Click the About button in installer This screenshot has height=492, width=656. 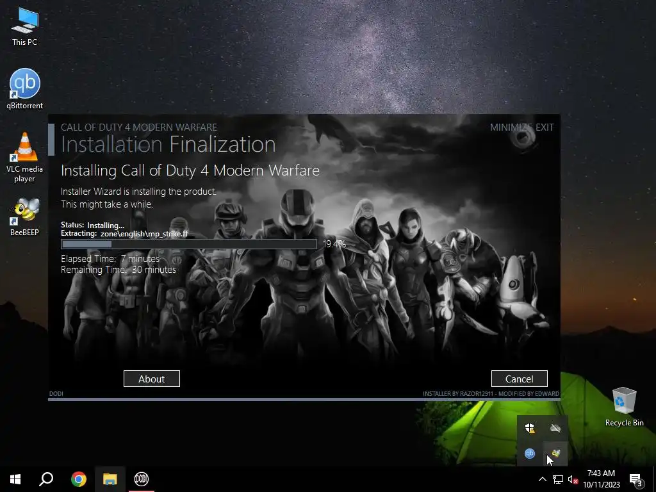pos(151,379)
